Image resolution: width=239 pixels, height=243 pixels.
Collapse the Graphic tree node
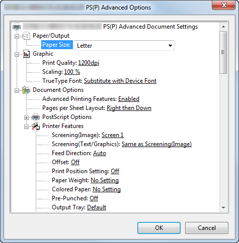click(x=17, y=54)
